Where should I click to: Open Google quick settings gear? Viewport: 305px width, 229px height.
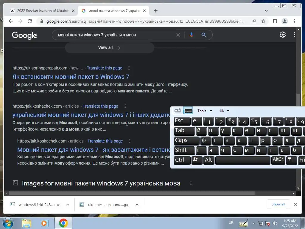pos(282,35)
